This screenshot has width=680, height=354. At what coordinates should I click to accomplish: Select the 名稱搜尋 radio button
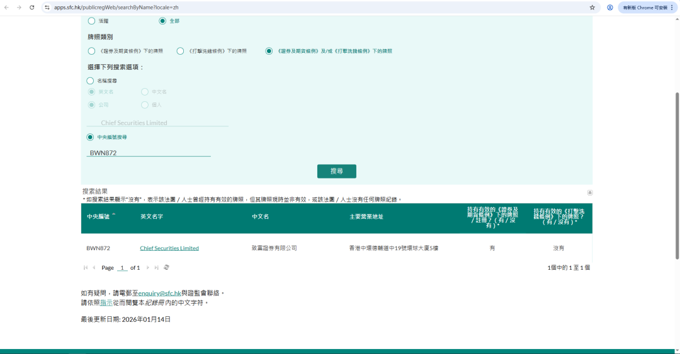click(90, 80)
